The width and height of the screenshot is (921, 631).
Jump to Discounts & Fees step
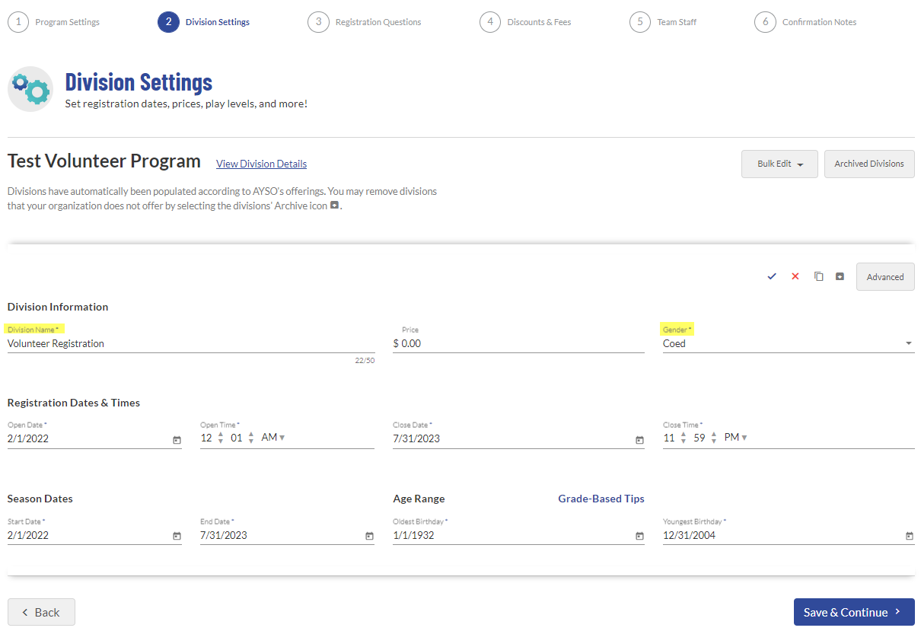click(x=525, y=22)
